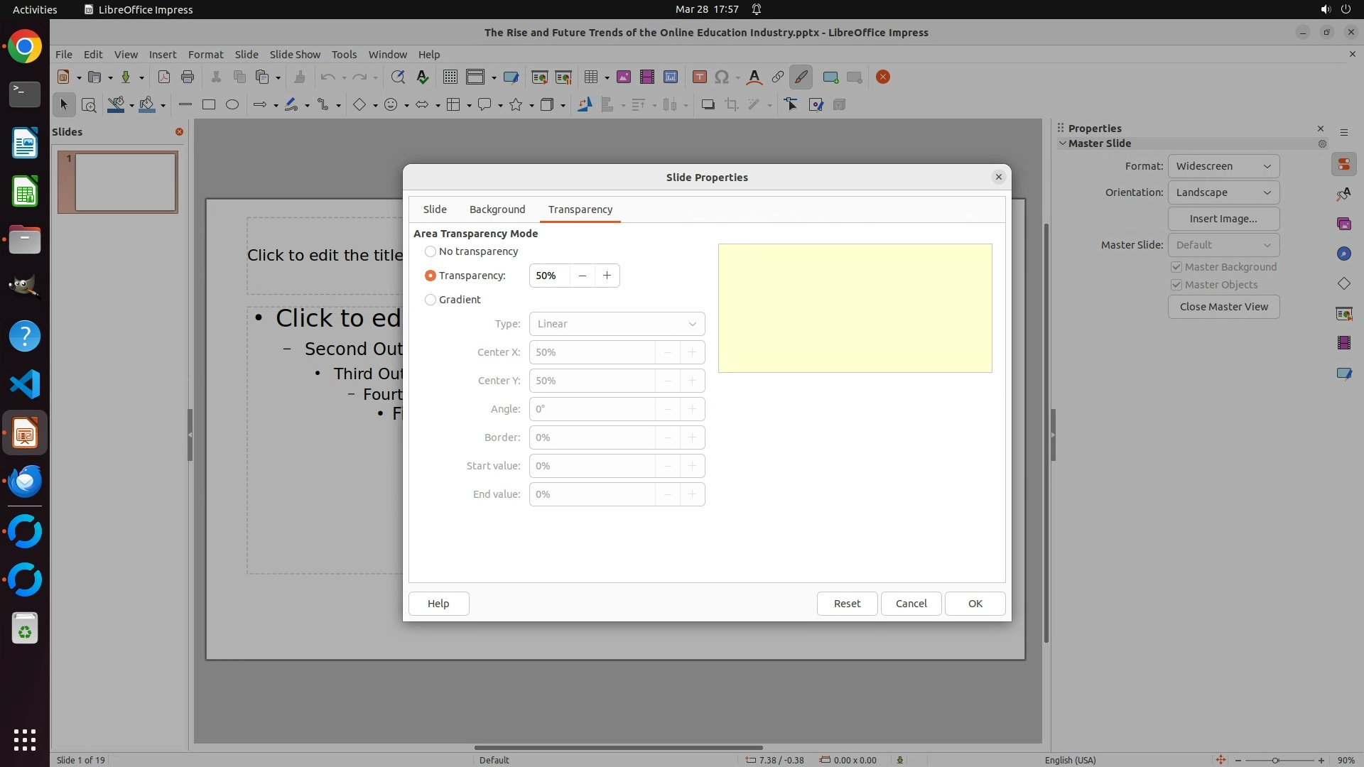Click the Insert Text Box icon
The height and width of the screenshot is (767, 1364).
click(x=699, y=77)
